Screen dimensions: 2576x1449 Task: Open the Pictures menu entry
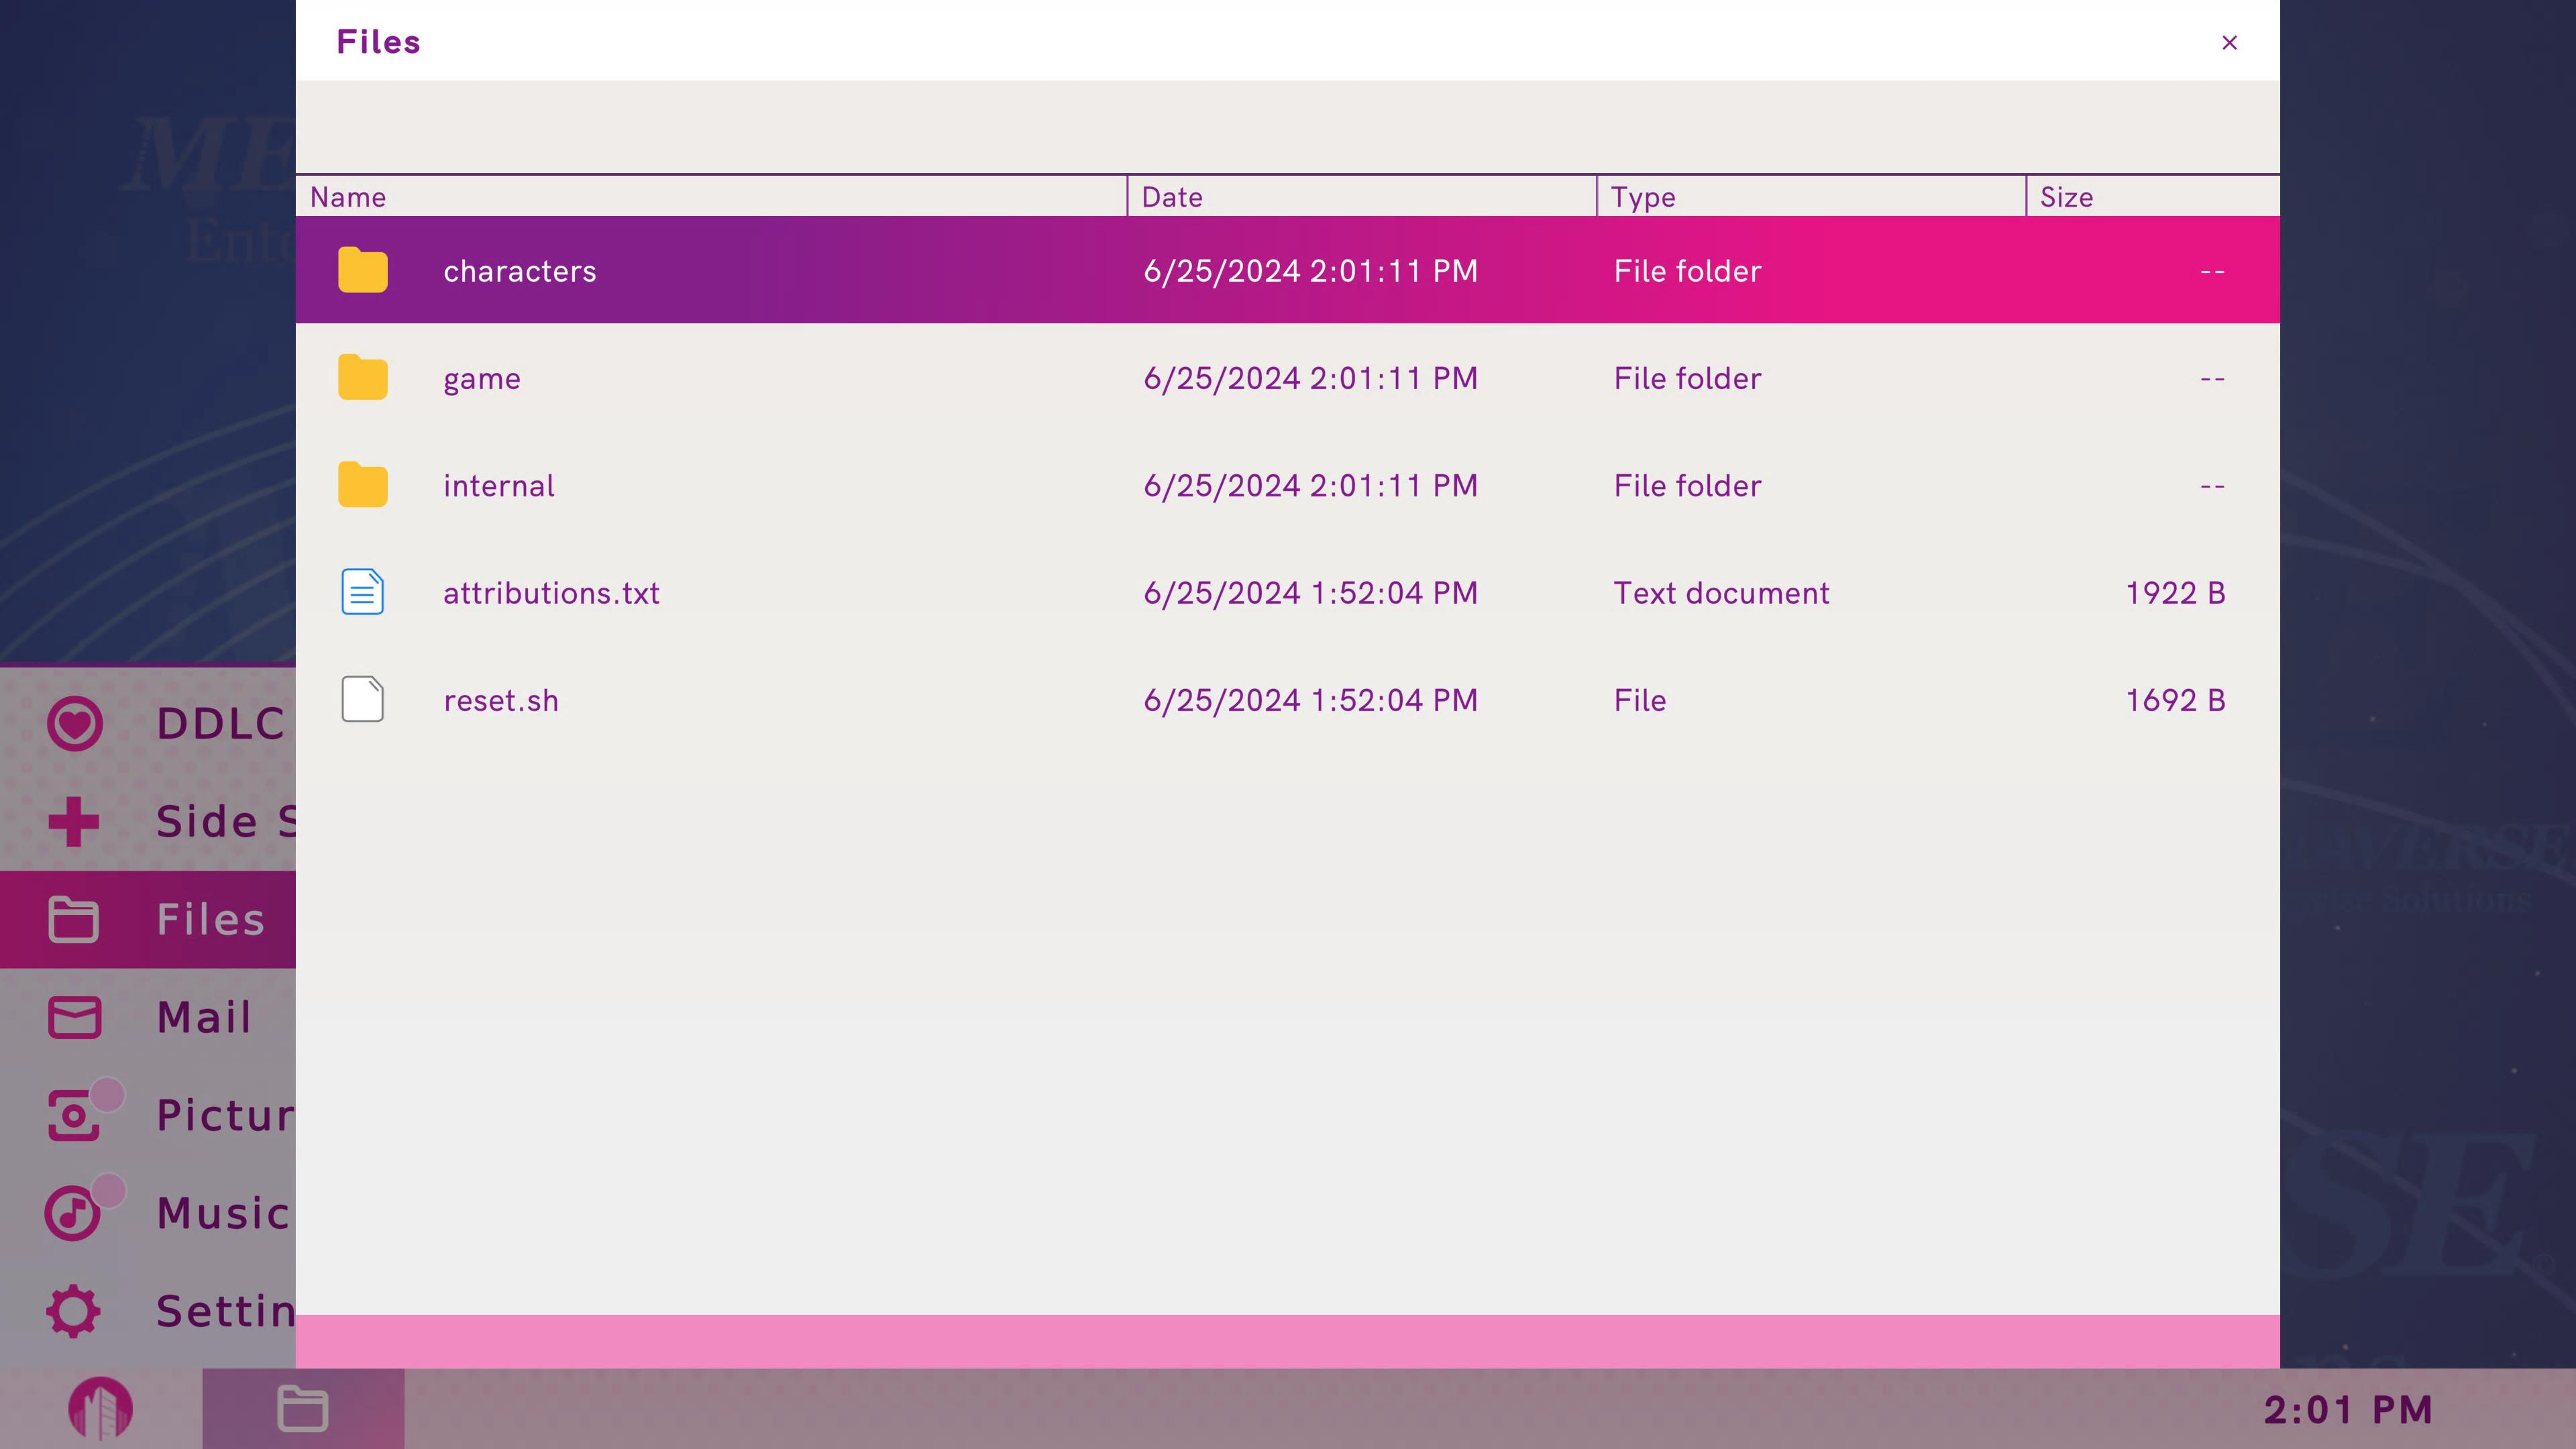(x=148, y=1115)
